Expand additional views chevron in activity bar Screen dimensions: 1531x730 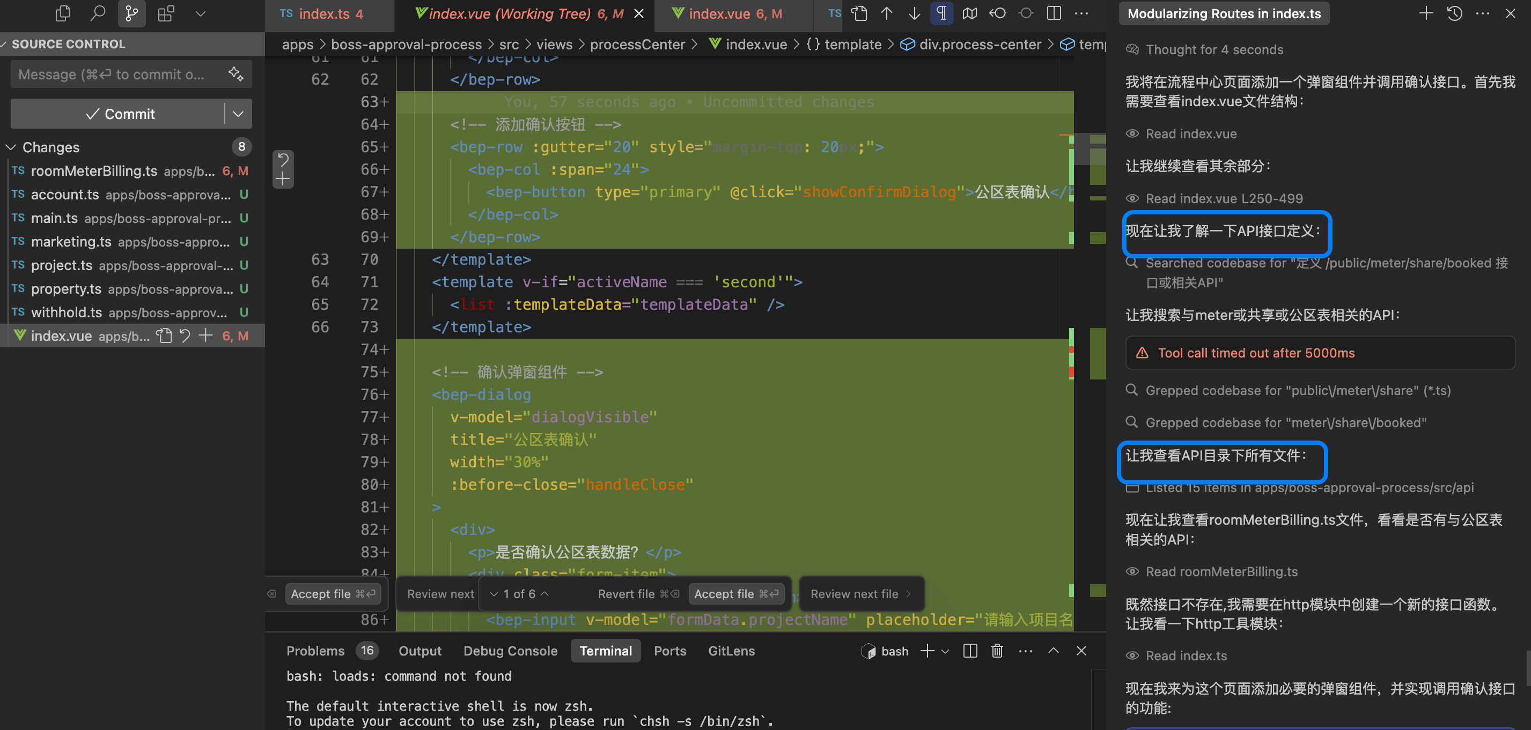(200, 13)
